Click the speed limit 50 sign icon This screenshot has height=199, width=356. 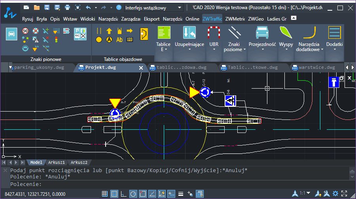25,31
